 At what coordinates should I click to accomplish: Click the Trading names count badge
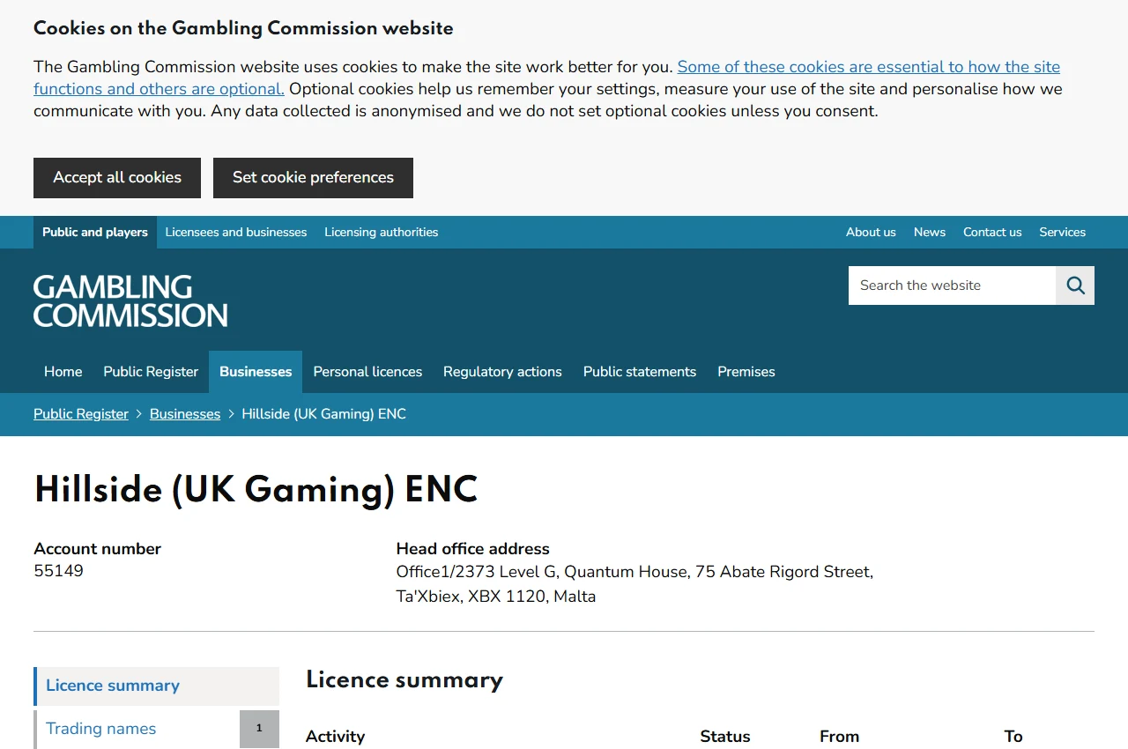(x=259, y=729)
